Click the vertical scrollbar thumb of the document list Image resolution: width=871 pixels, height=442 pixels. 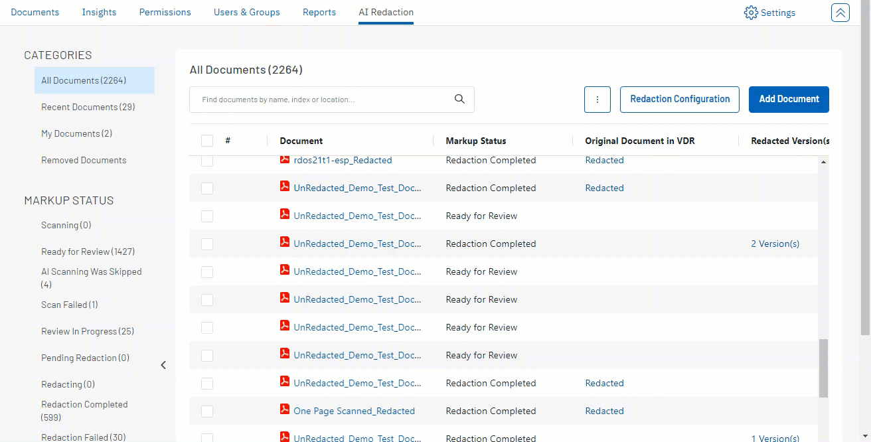coord(824,368)
